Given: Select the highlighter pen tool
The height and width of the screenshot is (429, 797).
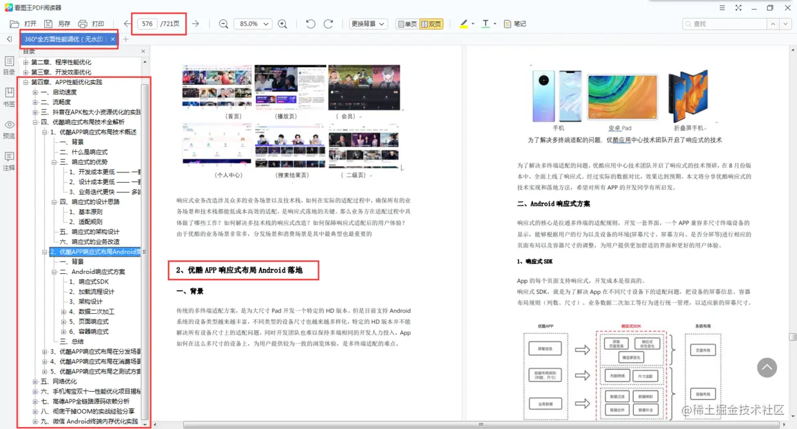Looking at the screenshot, I should coord(464,24).
